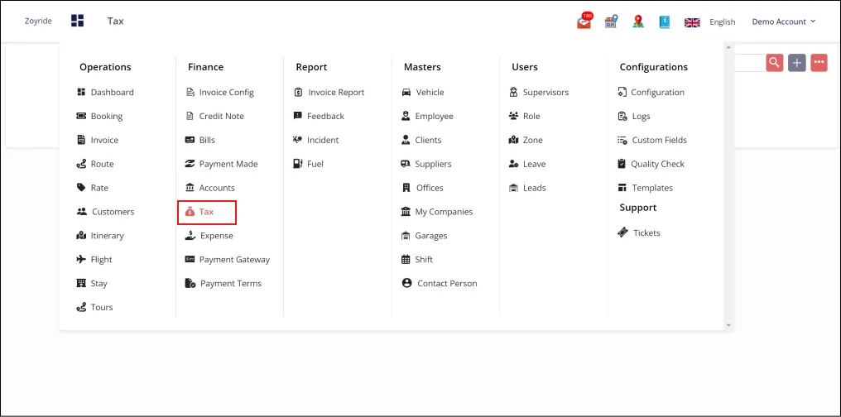Click the Stay hotel icon

coord(81,283)
